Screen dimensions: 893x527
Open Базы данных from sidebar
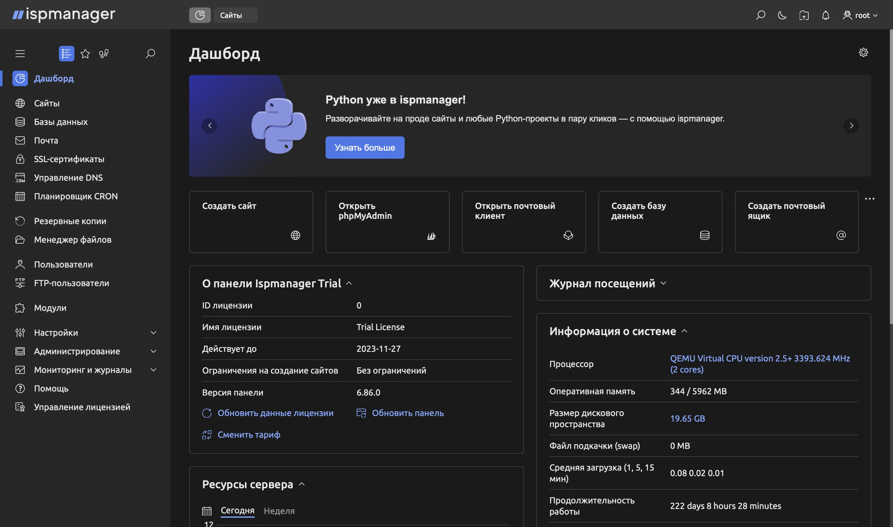pyautogui.click(x=61, y=122)
